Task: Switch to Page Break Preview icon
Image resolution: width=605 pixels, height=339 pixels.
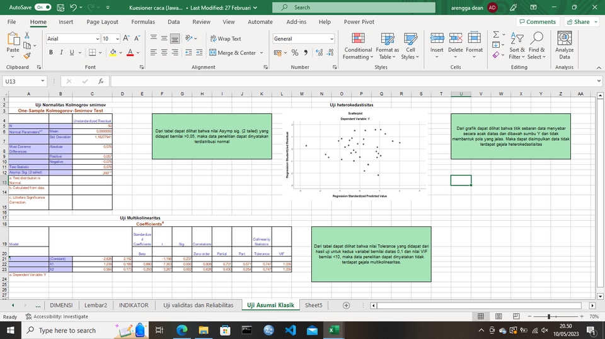Action: click(x=516, y=316)
